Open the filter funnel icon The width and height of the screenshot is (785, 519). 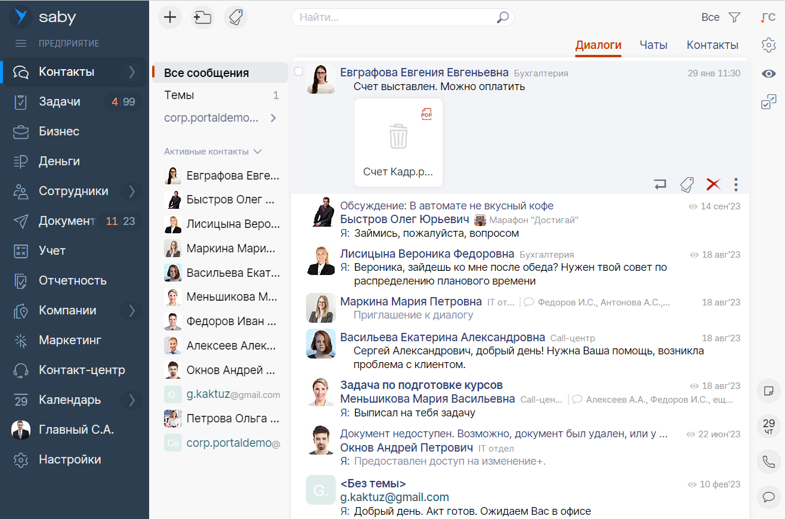click(735, 17)
